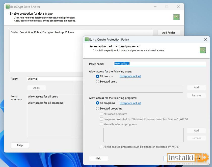The width and height of the screenshot is (212, 167).
Task: Open the users Exceptions not set link
Action: (130, 76)
